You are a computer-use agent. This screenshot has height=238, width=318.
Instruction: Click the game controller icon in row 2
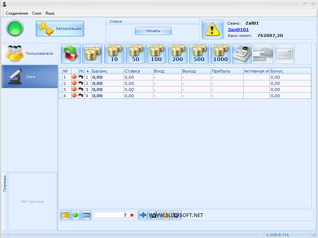(x=81, y=83)
